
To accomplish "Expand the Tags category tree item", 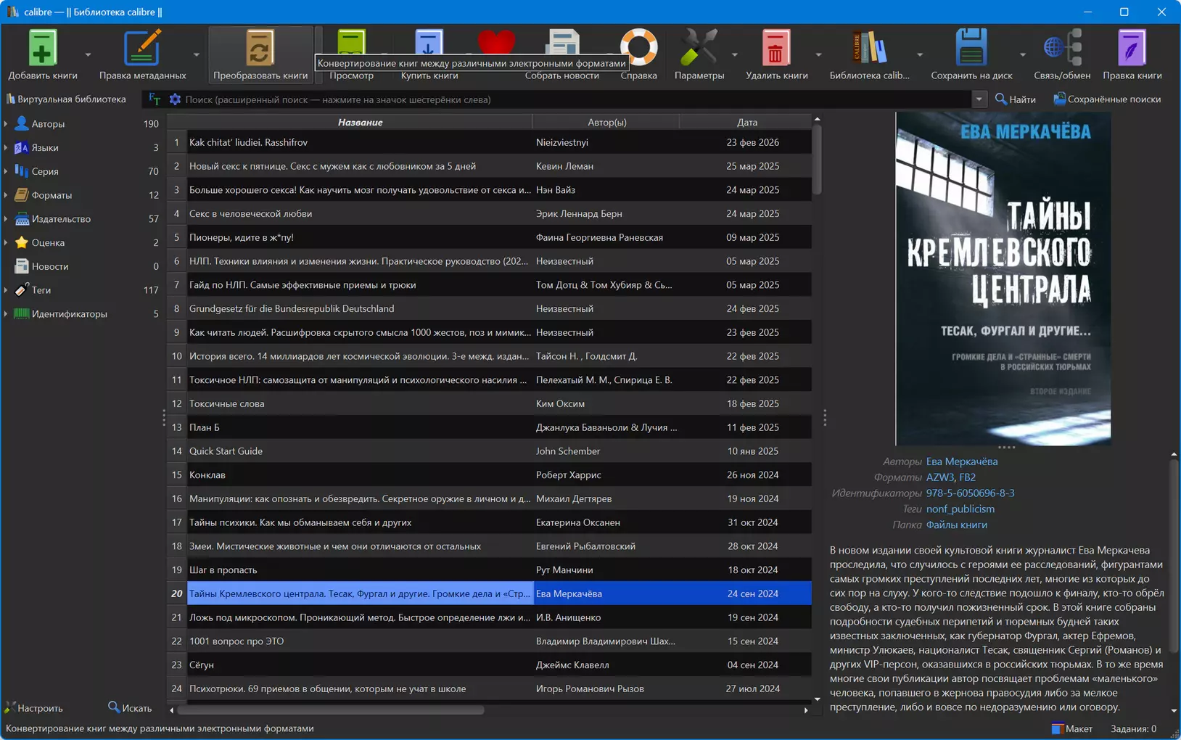I will click(6, 290).
